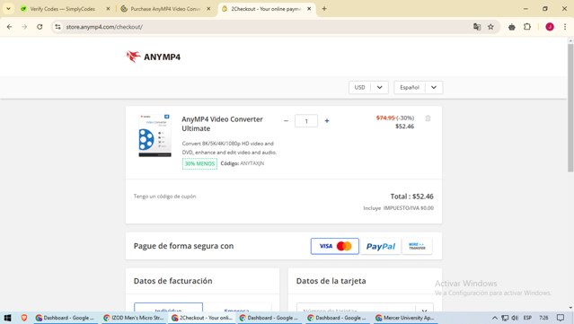Open the Mercer University taskbar window
The image size is (574, 324).
coord(405,318)
